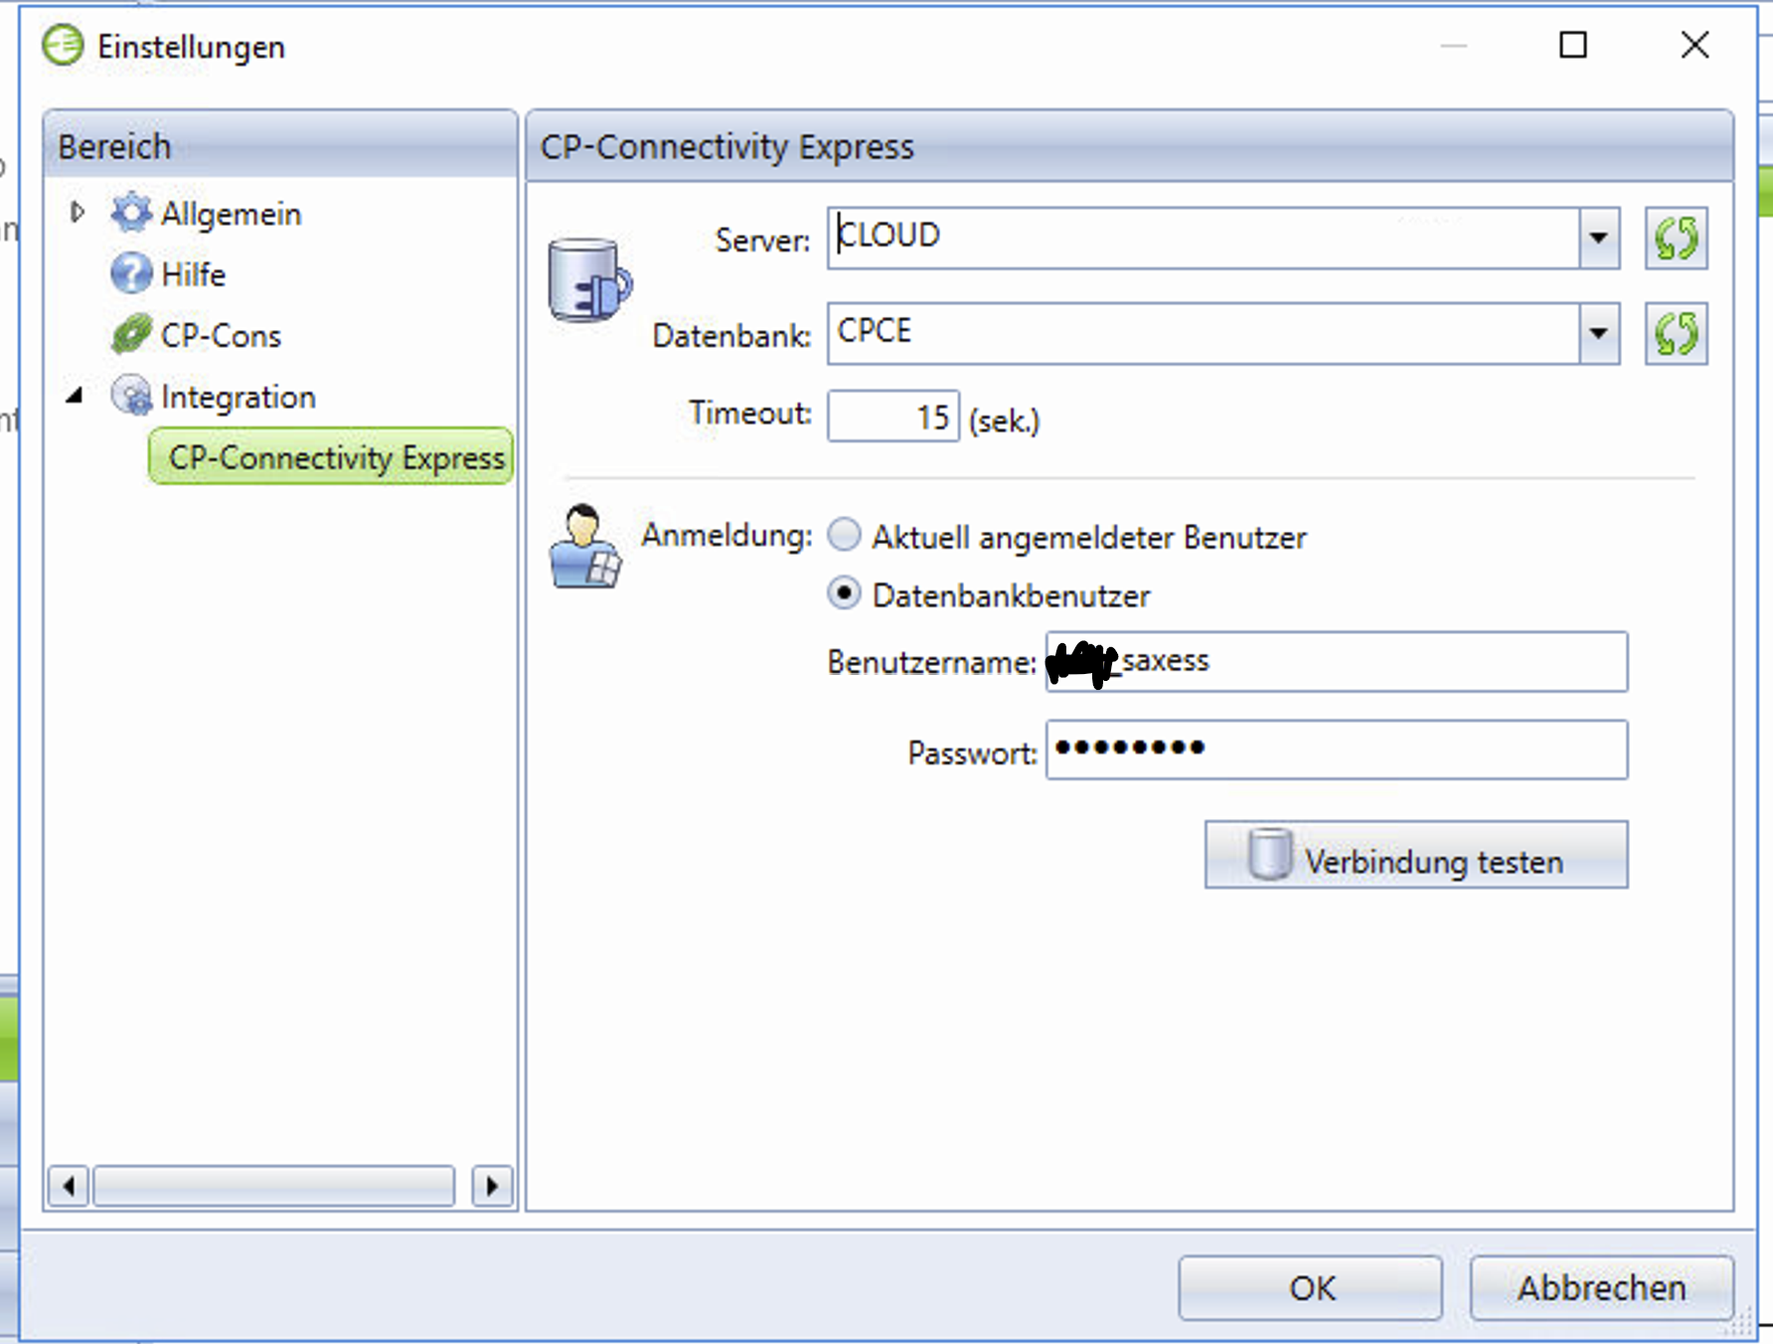Refresh the Datenbank list
The height and width of the screenshot is (1344, 1773).
(x=1676, y=334)
